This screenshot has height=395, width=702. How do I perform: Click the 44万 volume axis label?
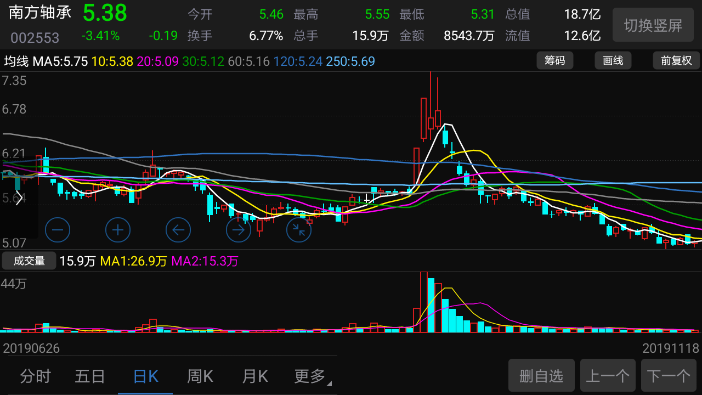point(14,284)
